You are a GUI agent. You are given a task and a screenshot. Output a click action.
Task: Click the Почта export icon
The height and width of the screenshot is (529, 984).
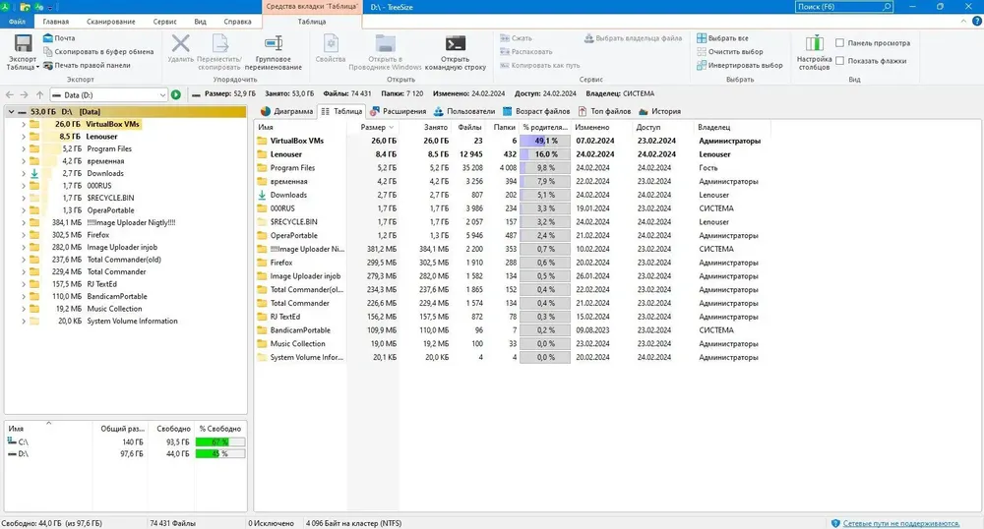tap(47, 38)
